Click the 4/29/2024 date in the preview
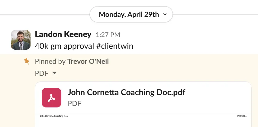The width and height of the screenshot is (258, 127). [x=242, y=116]
